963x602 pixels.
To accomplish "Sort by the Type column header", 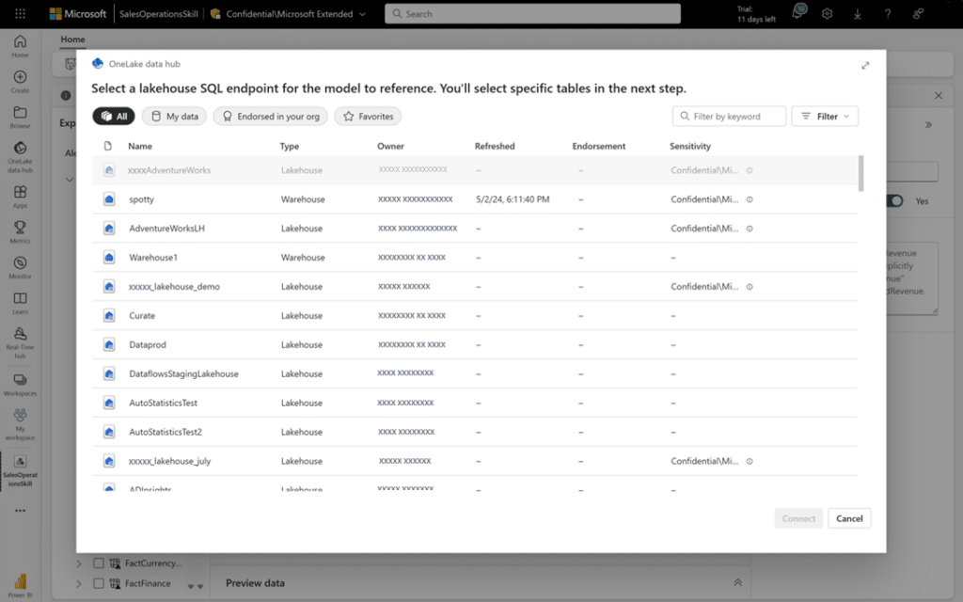I will coord(290,146).
